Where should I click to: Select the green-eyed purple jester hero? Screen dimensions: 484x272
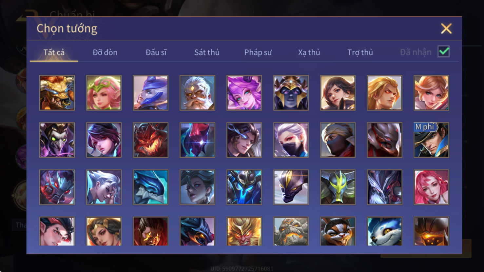point(57,140)
